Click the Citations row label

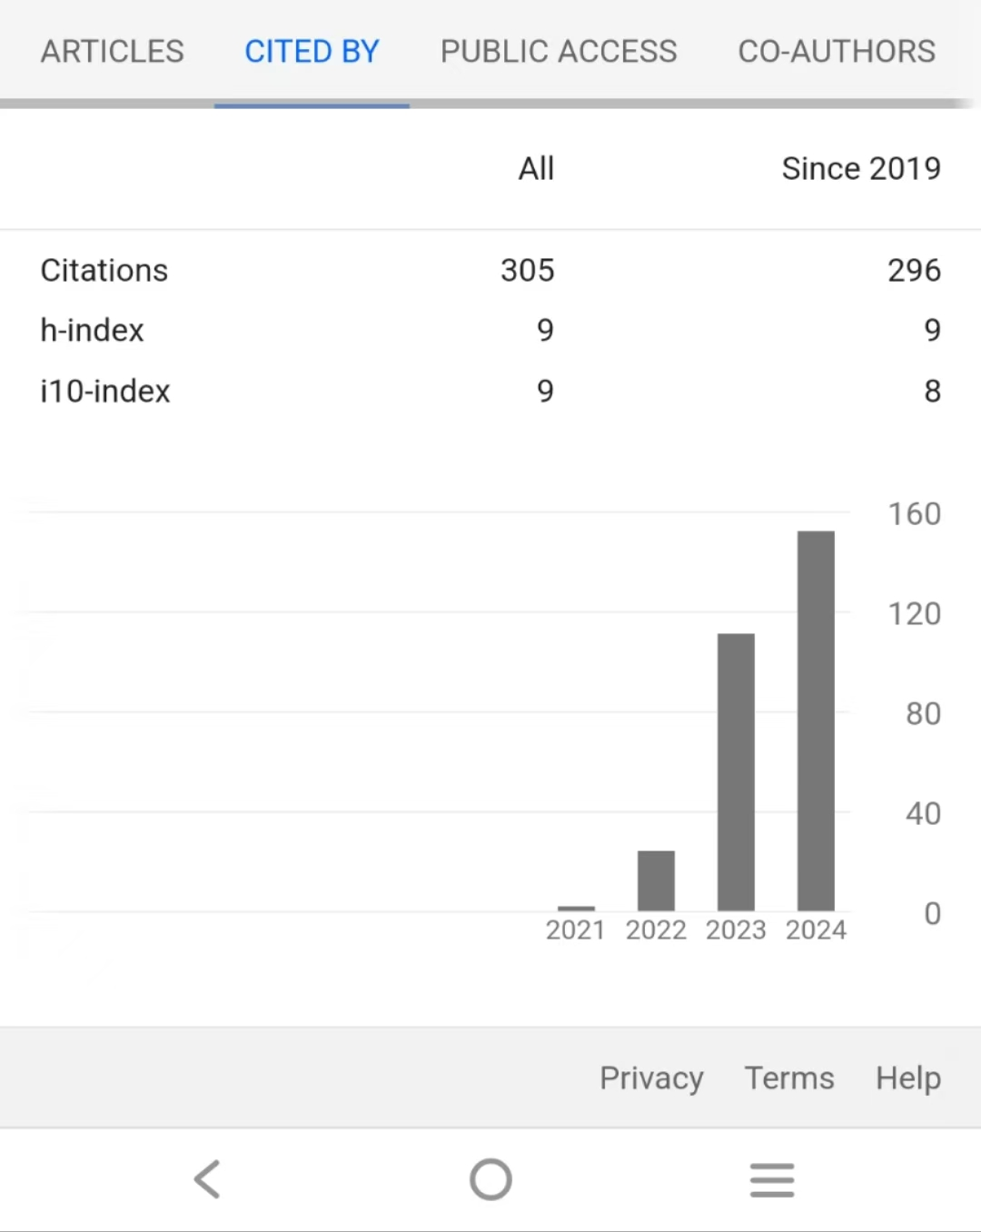pos(104,271)
